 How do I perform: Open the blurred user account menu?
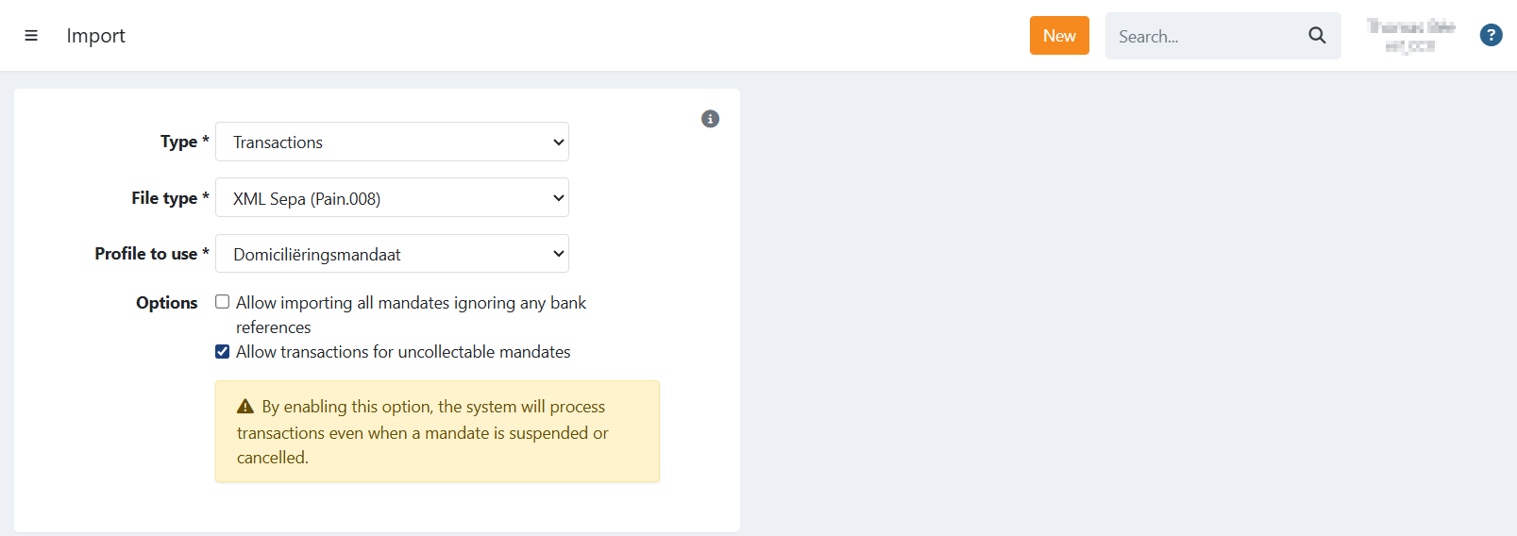(1410, 36)
